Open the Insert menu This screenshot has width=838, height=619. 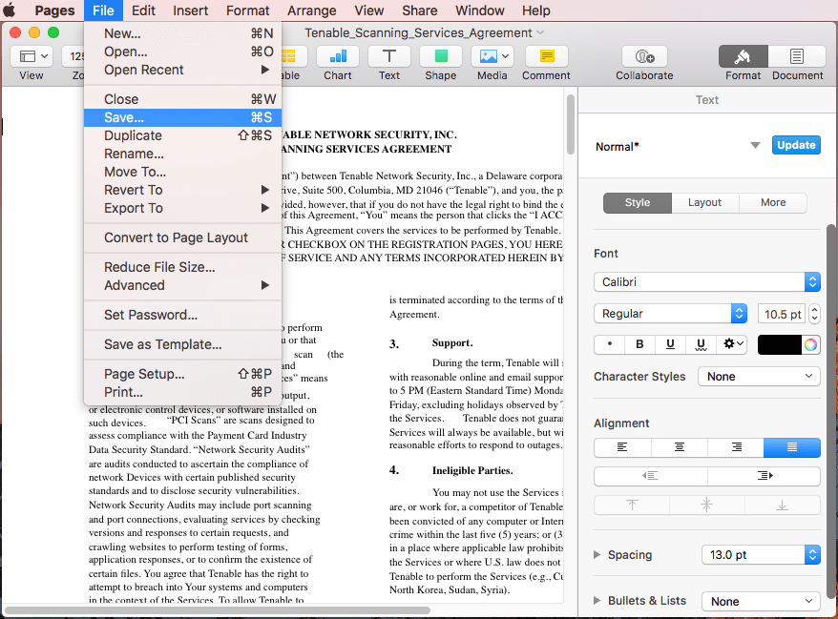(x=190, y=10)
